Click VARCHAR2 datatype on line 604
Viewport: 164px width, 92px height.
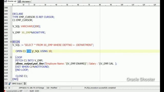[27, 26]
